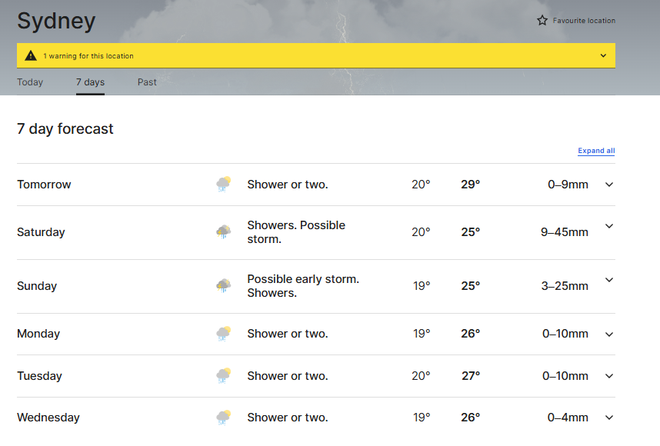Switch to the Past tab
This screenshot has width=660, height=446.
pyautogui.click(x=147, y=82)
